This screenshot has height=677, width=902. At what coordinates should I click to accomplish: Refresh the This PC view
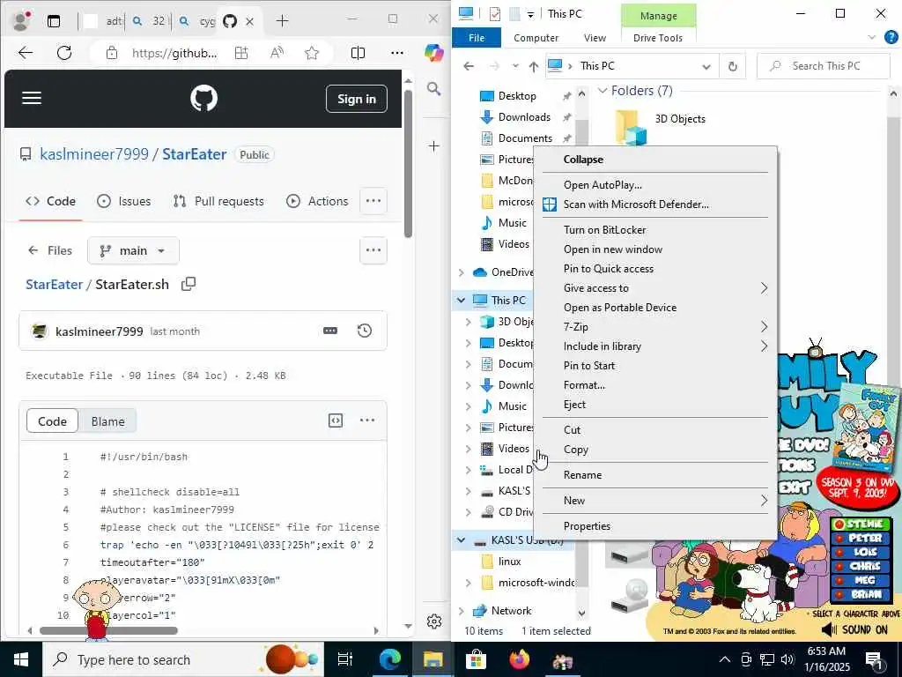click(732, 66)
